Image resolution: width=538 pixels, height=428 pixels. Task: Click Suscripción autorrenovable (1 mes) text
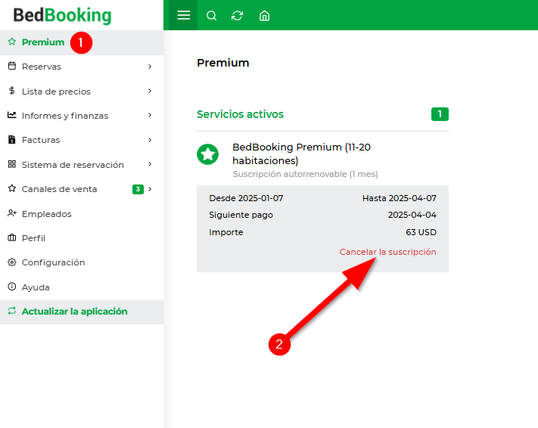[306, 174]
